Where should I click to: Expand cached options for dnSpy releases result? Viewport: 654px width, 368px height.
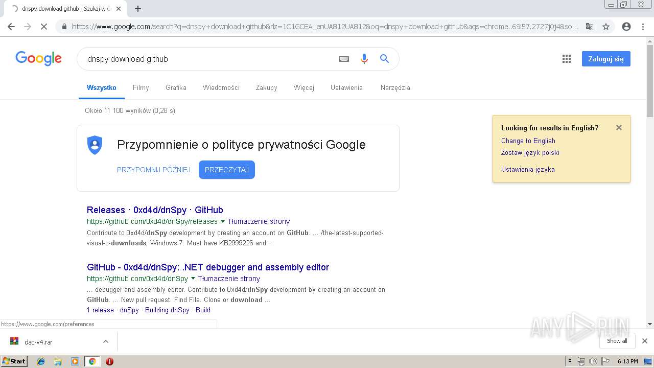pyautogui.click(x=222, y=222)
